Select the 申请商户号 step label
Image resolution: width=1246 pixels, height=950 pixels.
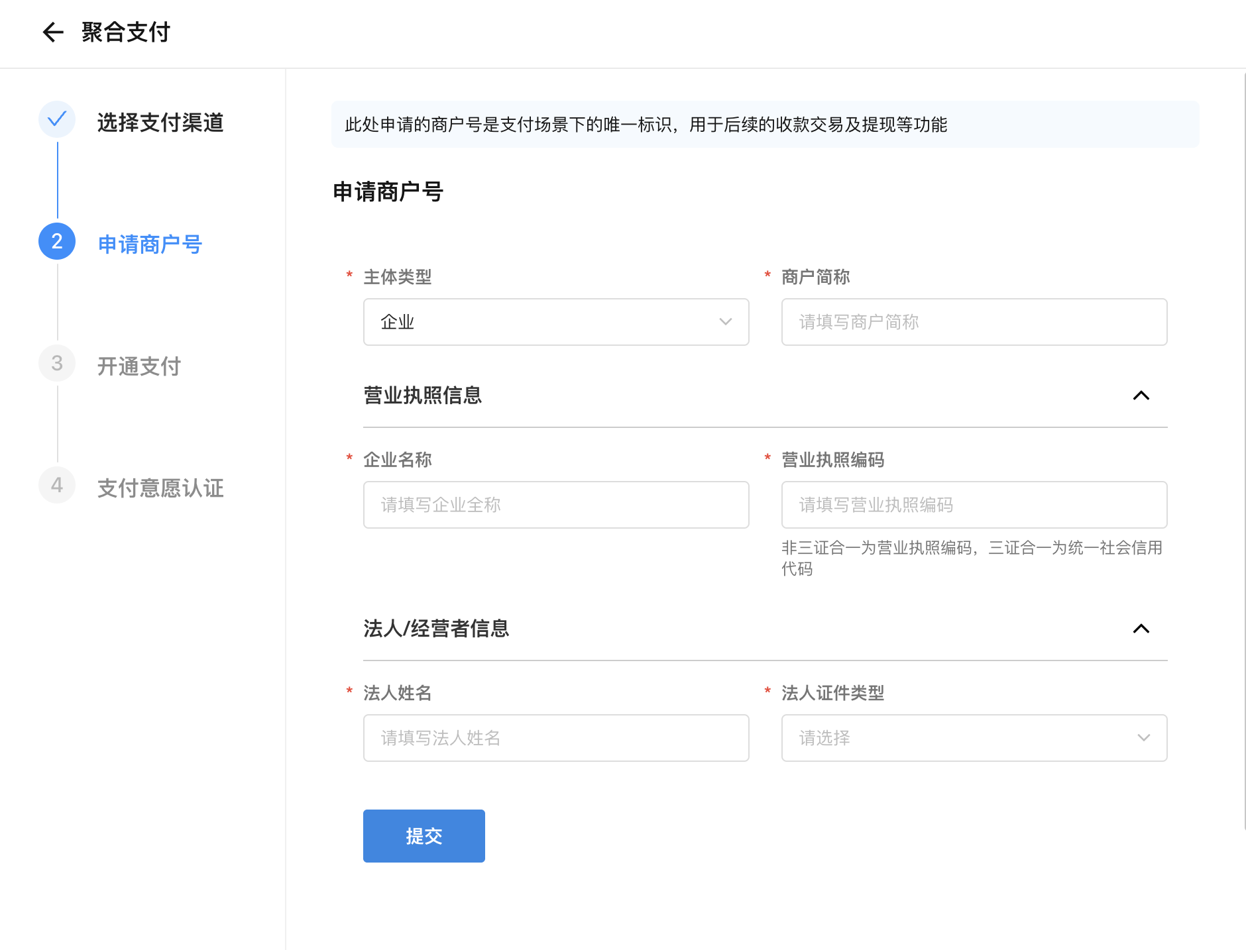point(150,244)
